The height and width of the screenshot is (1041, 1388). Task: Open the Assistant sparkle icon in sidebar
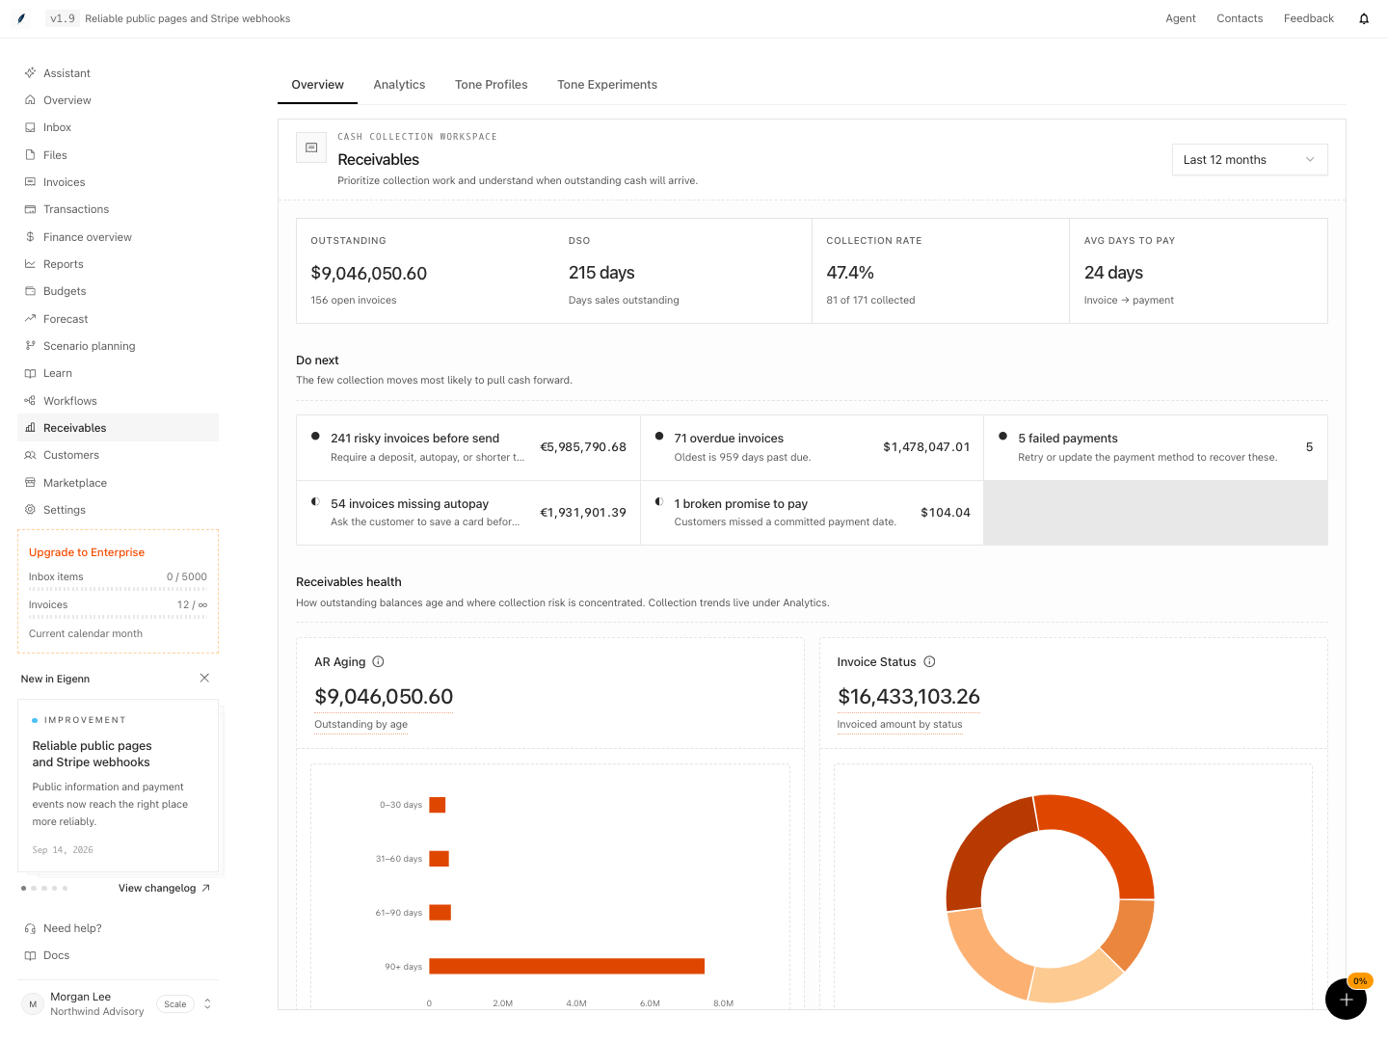click(x=30, y=73)
